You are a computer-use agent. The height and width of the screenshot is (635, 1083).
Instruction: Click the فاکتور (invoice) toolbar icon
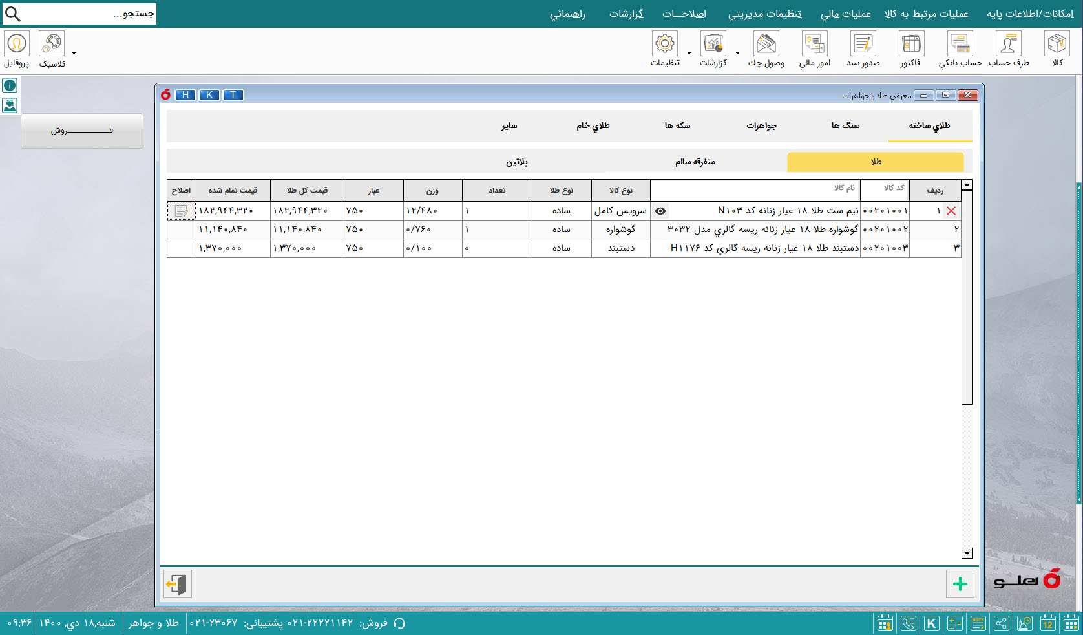[x=910, y=48]
